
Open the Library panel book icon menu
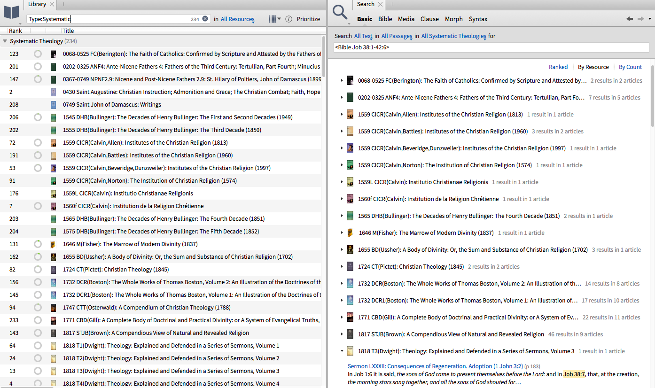[12, 13]
